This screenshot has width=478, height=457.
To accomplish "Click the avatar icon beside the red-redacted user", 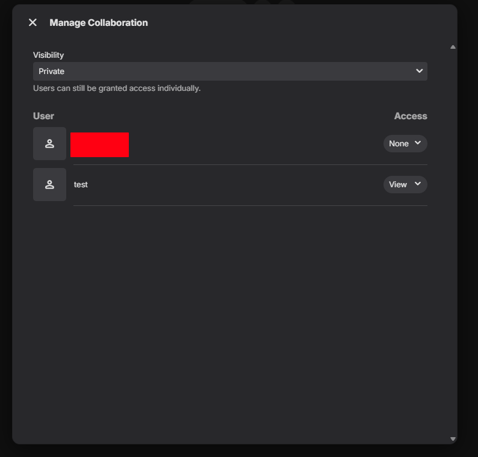I will [49, 143].
